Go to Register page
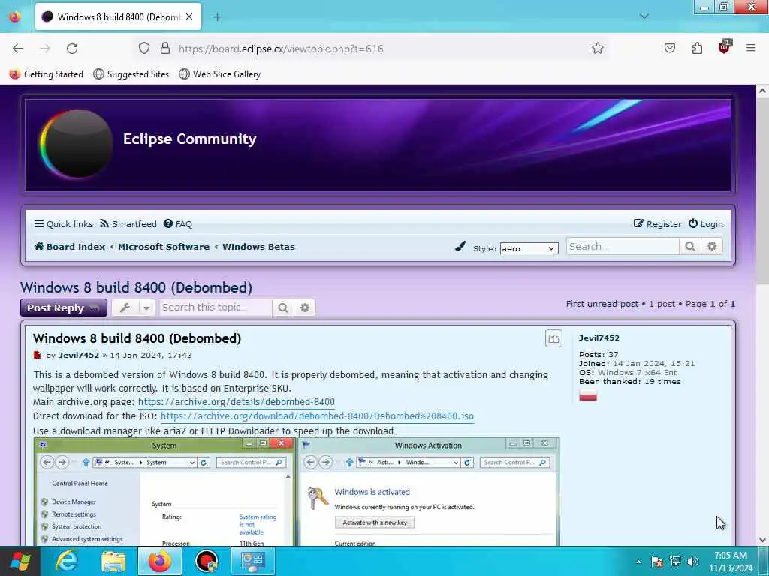 pyautogui.click(x=658, y=223)
